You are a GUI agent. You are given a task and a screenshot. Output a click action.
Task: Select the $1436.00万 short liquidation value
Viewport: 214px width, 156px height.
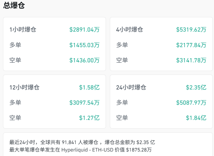coord(84,60)
